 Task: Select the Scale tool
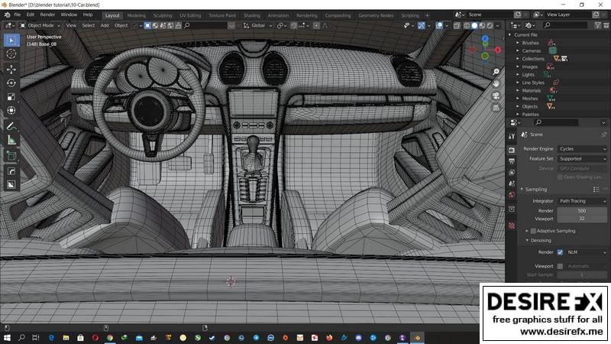[x=11, y=97]
